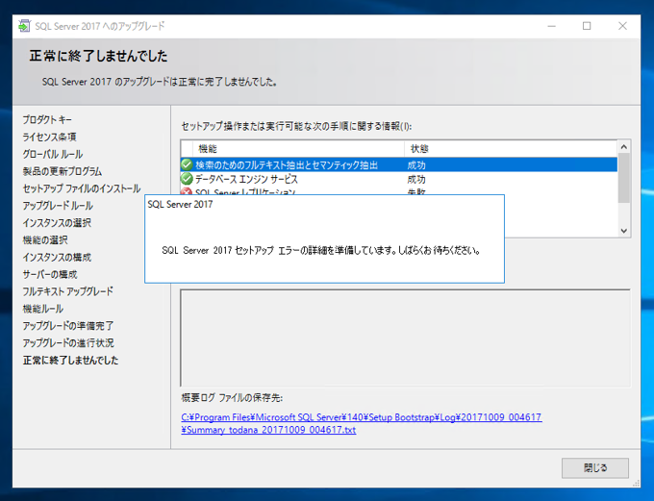
Task: Click the details text box area
Action: point(405,338)
